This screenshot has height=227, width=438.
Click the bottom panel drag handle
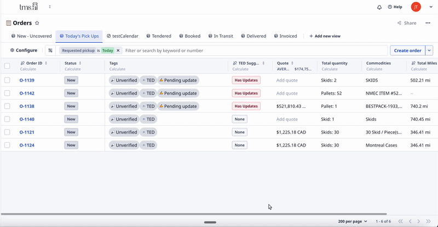point(210,222)
